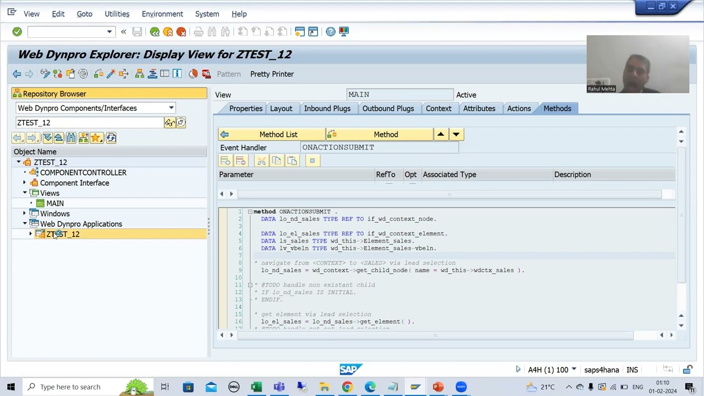This screenshot has width=704, height=396.
Task: Click the Set/Delete Breakpoint stop icon
Action: click(206, 74)
